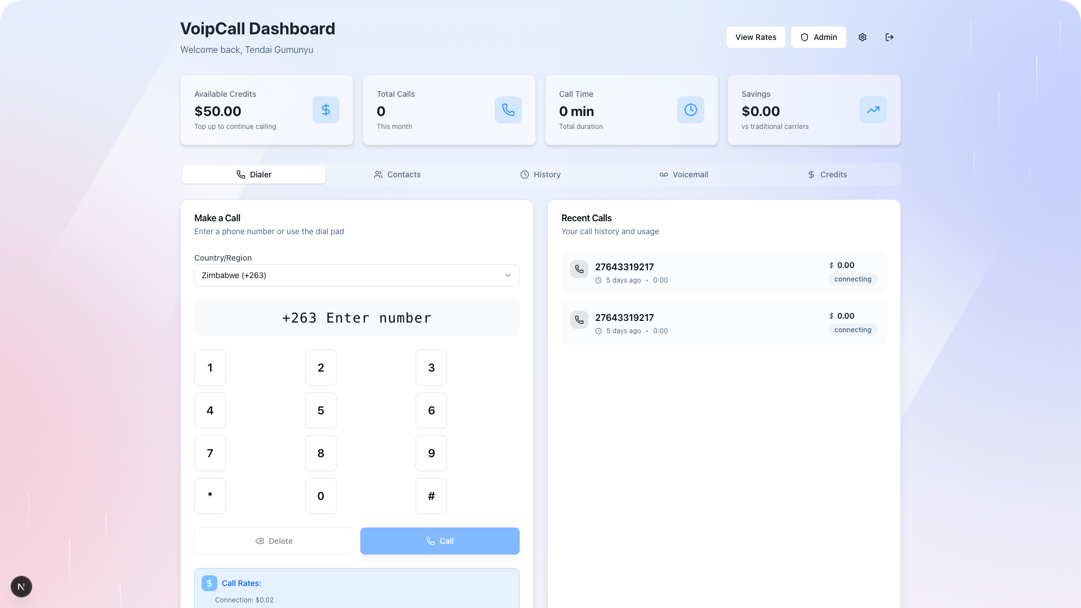Click the Admin button
Screen dimensions: 1081x608
818,37
